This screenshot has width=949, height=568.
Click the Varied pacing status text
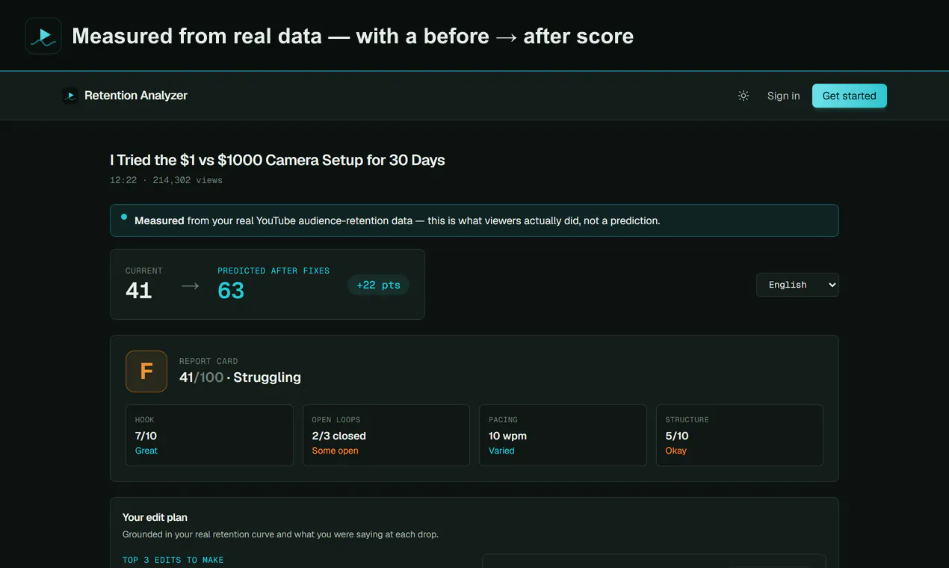tap(501, 451)
